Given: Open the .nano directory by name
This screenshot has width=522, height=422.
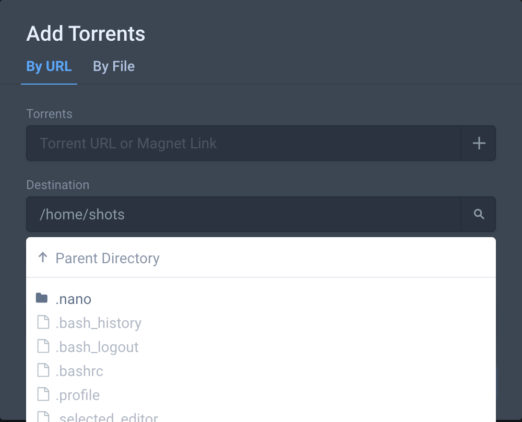Looking at the screenshot, I should pos(74,299).
